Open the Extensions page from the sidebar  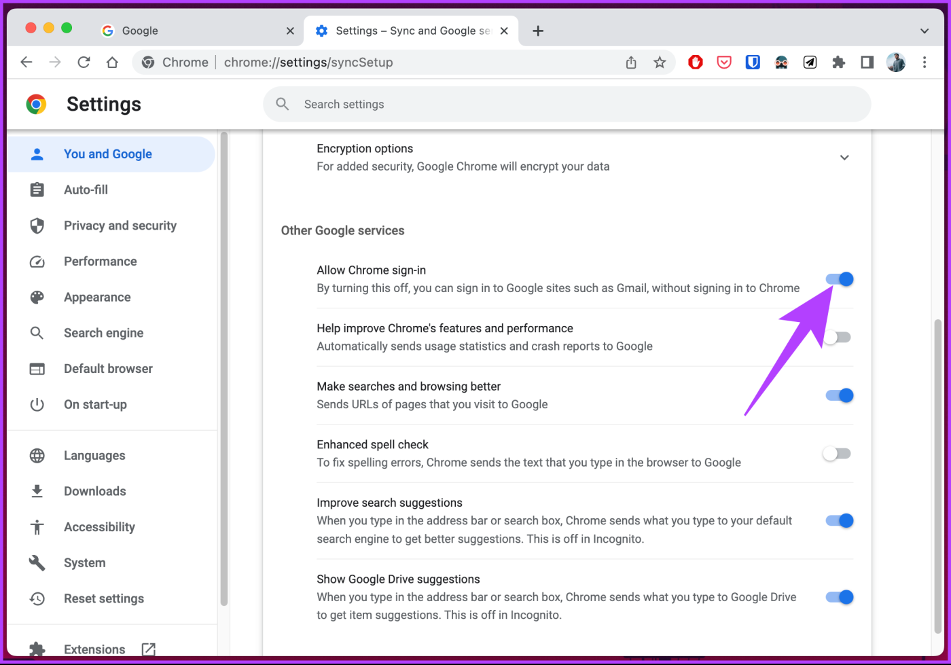(94, 649)
